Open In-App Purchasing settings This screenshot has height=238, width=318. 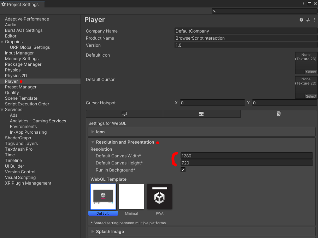point(28,132)
